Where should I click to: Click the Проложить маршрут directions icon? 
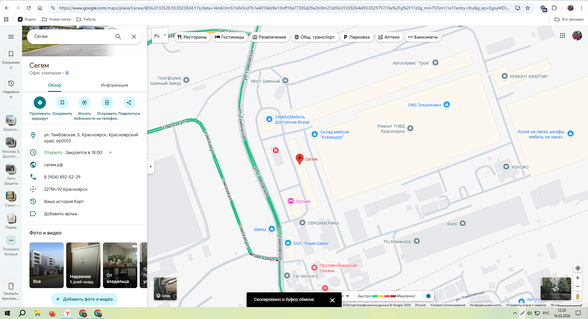[40, 103]
